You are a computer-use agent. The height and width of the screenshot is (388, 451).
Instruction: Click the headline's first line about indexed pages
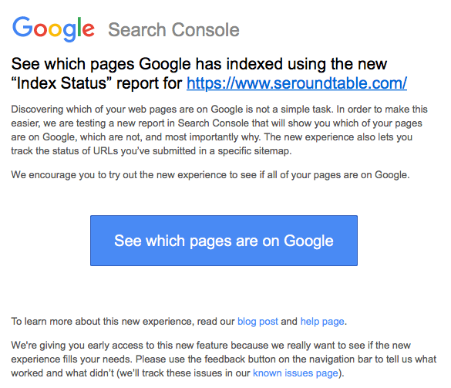coord(199,64)
